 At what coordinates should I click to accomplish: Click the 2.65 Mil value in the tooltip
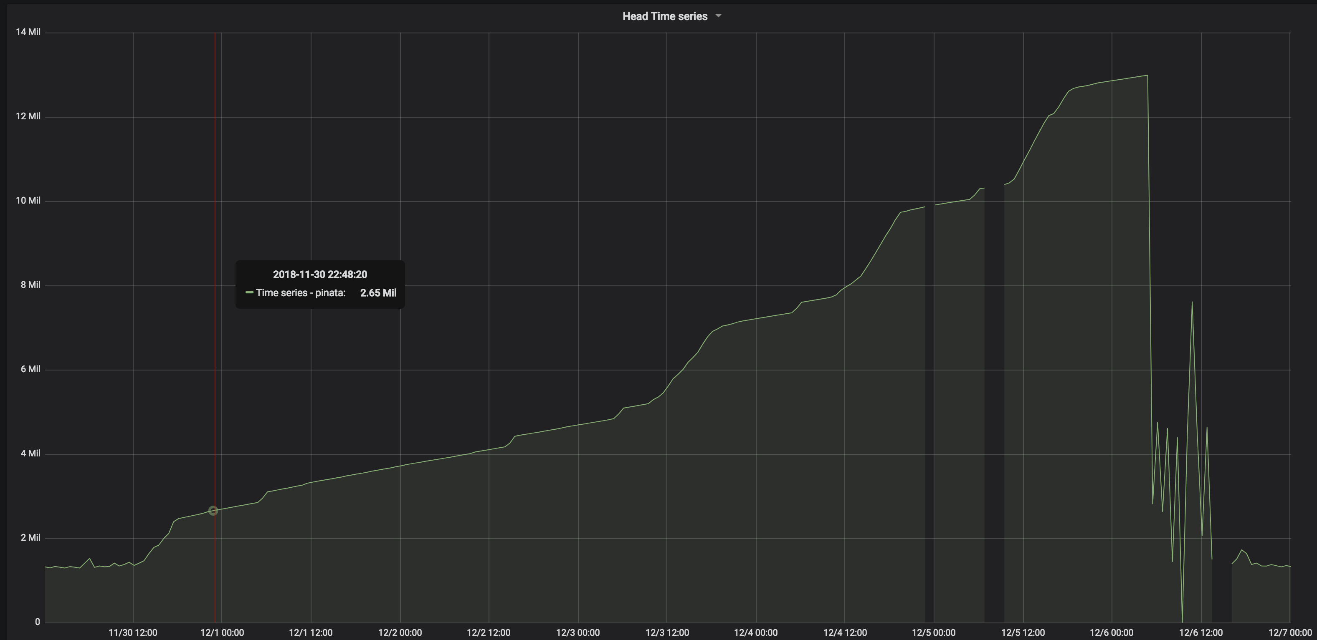(378, 293)
